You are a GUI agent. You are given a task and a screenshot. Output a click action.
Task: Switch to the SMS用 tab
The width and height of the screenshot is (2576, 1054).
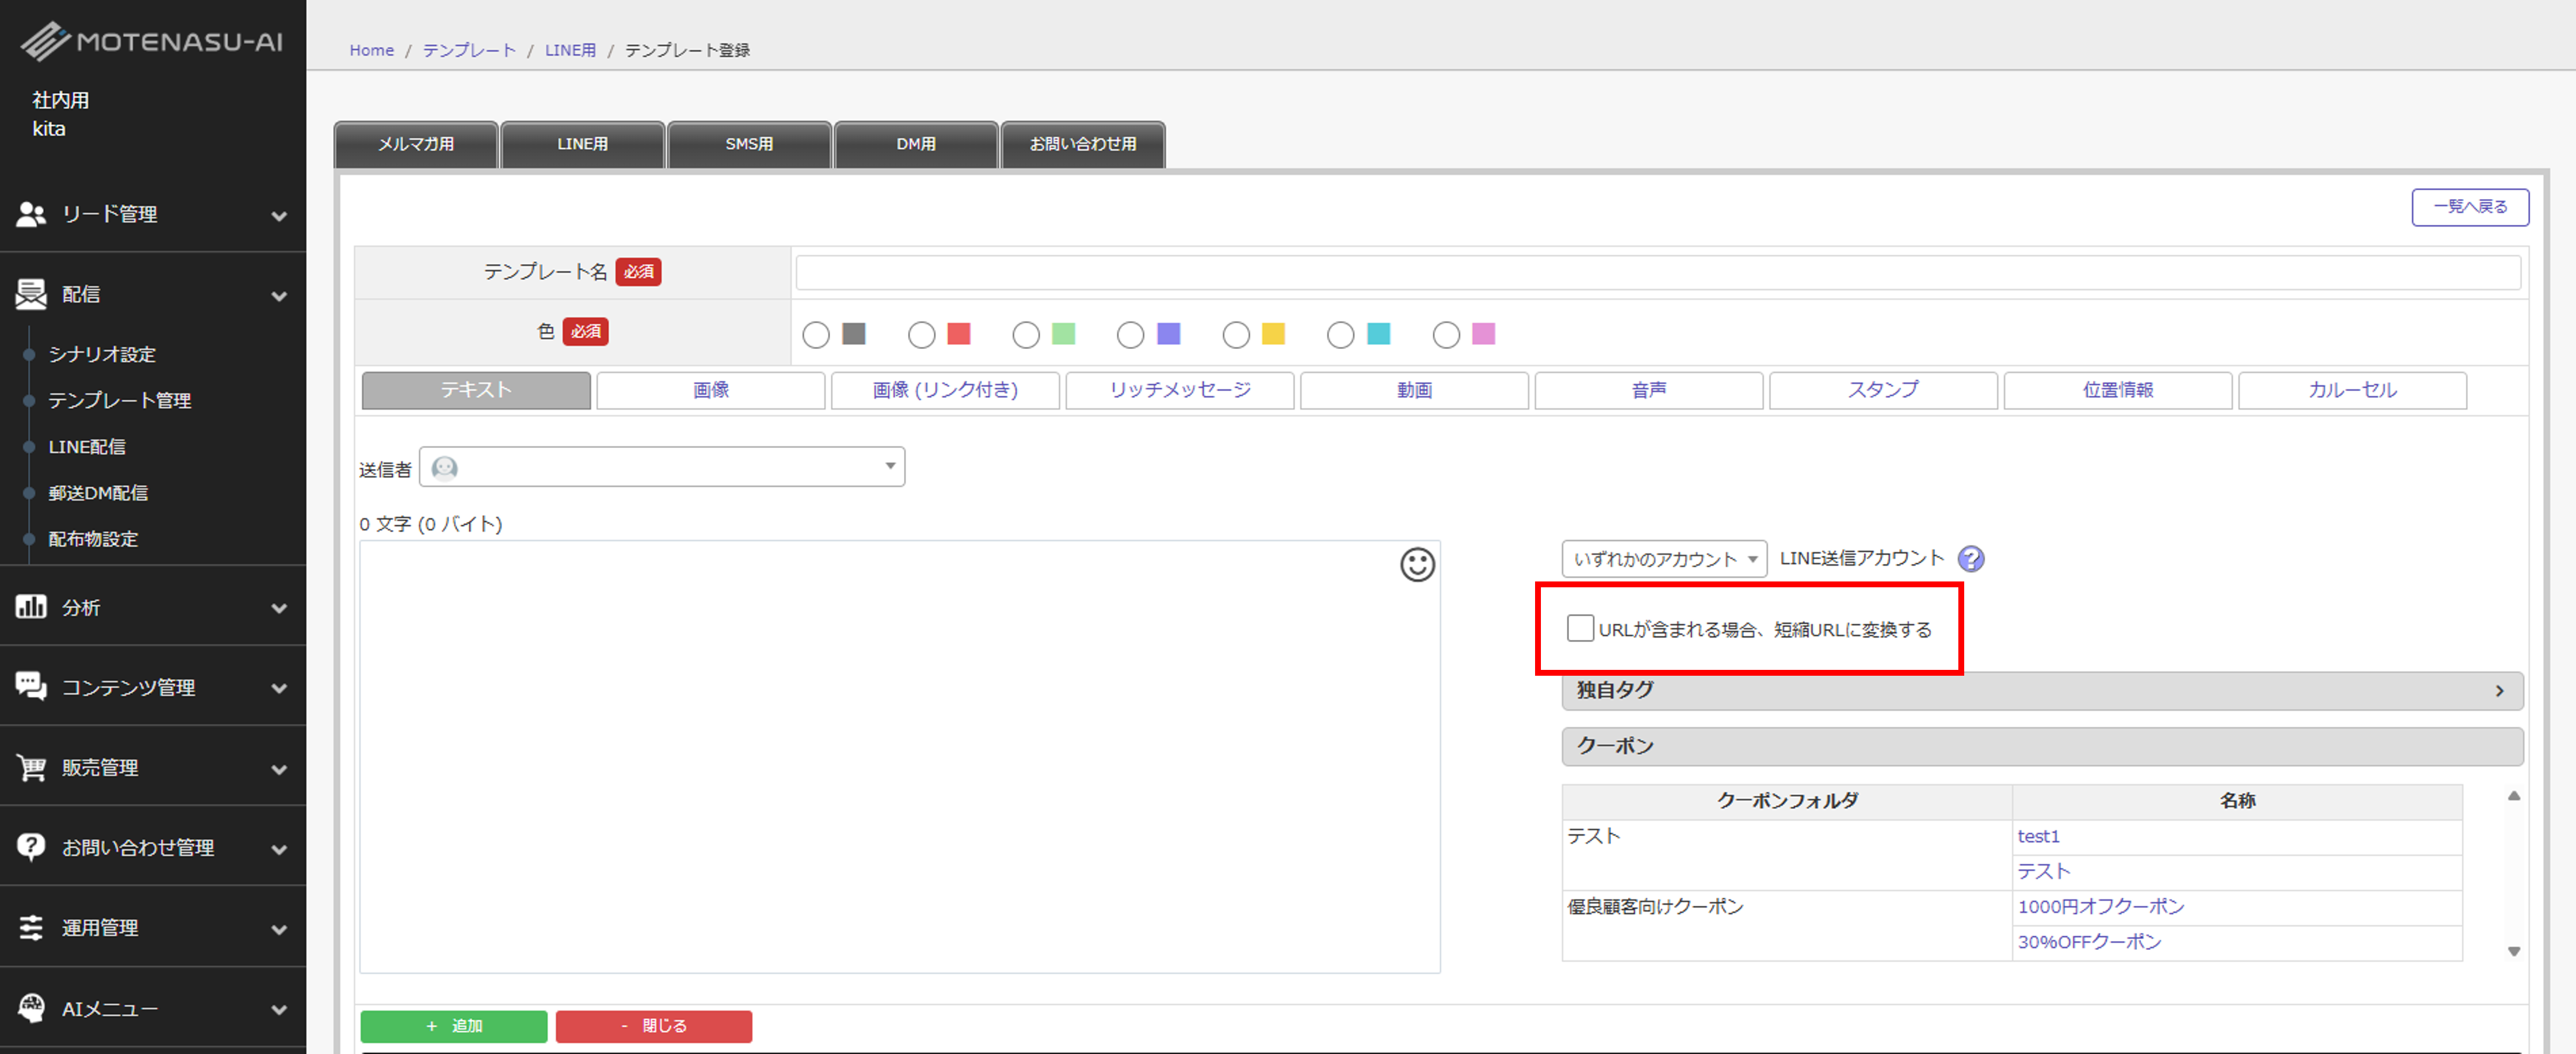pos(749,144)
